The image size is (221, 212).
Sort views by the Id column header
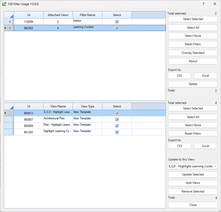click(29, 106)
